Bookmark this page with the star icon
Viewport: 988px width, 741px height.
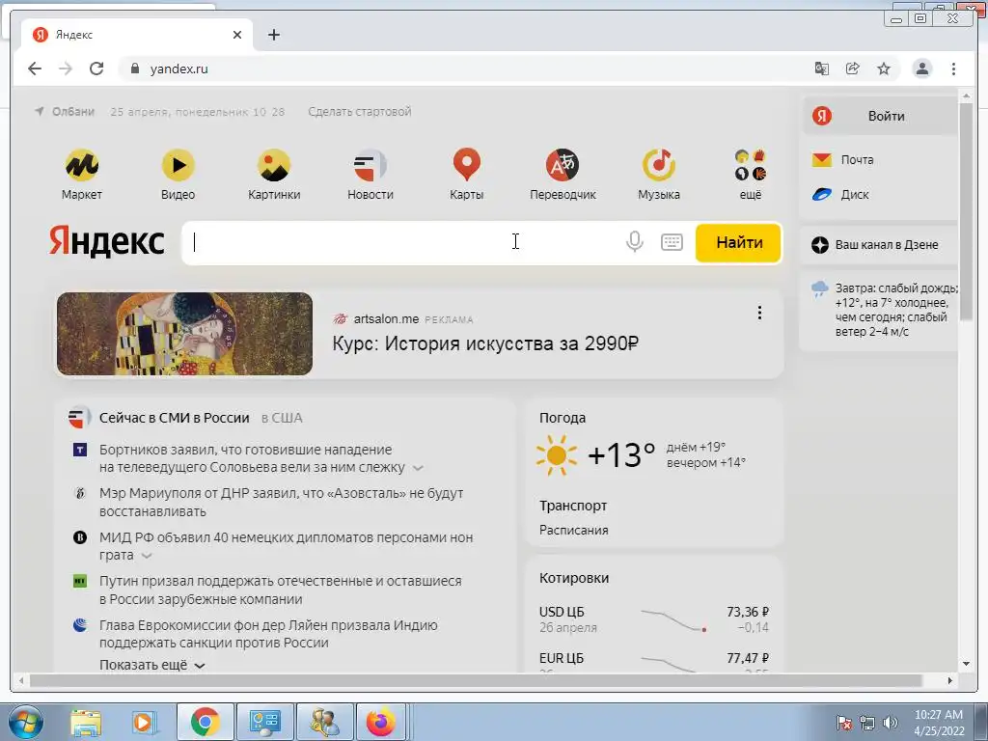pyautogui.click(x=884, y=69)
